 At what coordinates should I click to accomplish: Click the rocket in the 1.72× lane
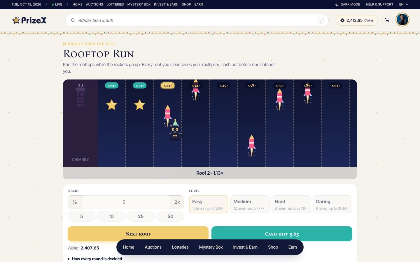(280, 100)
